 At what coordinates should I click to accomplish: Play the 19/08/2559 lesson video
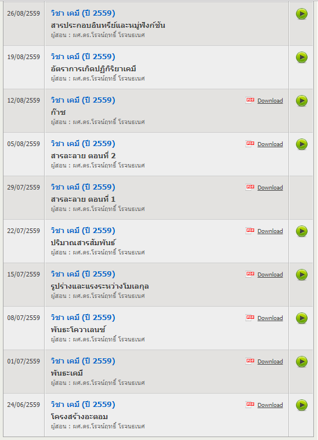[x=302, y=57]
